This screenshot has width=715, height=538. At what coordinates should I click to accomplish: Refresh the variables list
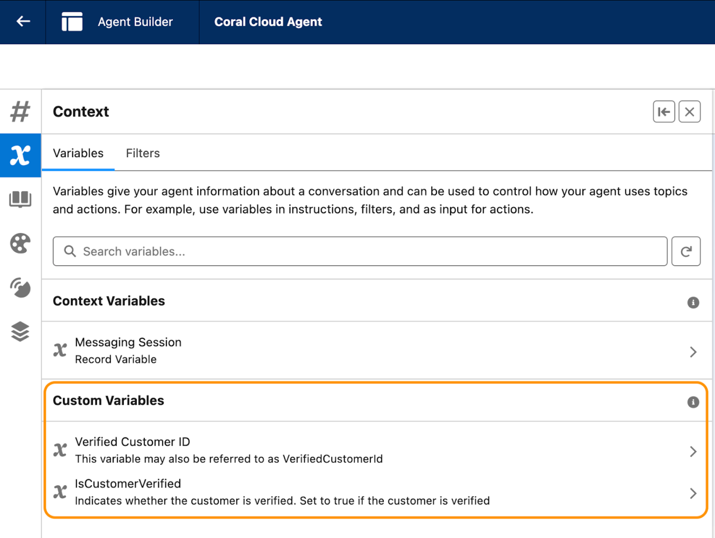tap(685, 251)
